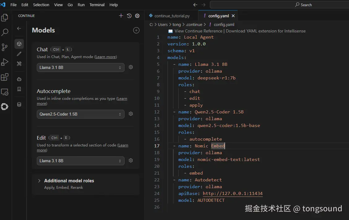Open the Explorer view in activity bar

[x=5, y=18]
